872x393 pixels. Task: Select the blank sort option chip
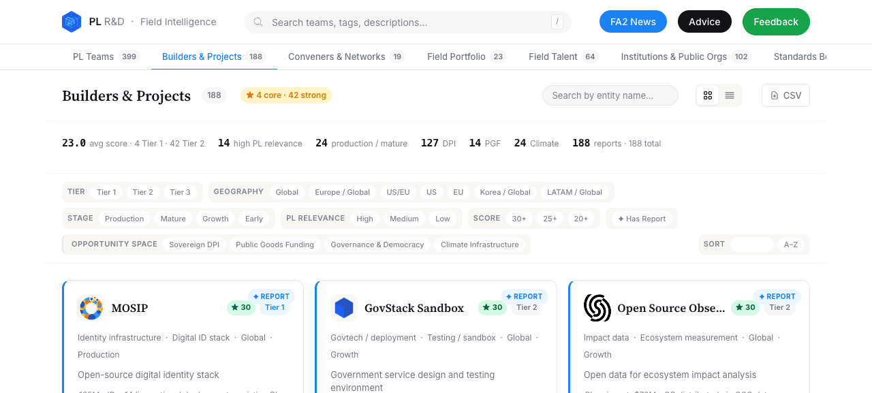click(x=752, y=245)
